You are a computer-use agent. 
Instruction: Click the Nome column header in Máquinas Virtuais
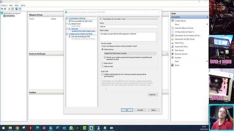[32, 19]
